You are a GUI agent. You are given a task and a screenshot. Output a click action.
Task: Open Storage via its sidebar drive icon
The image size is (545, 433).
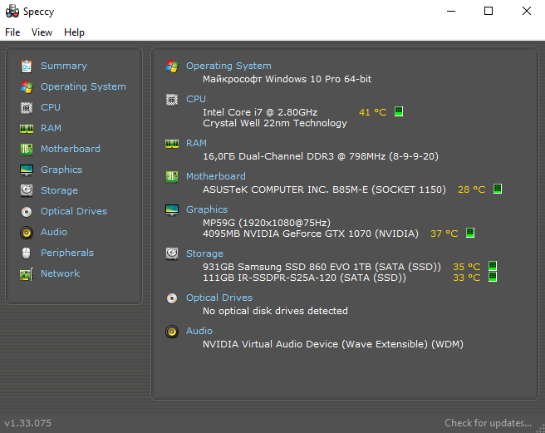pyautogui.click(x=26, y=190)
